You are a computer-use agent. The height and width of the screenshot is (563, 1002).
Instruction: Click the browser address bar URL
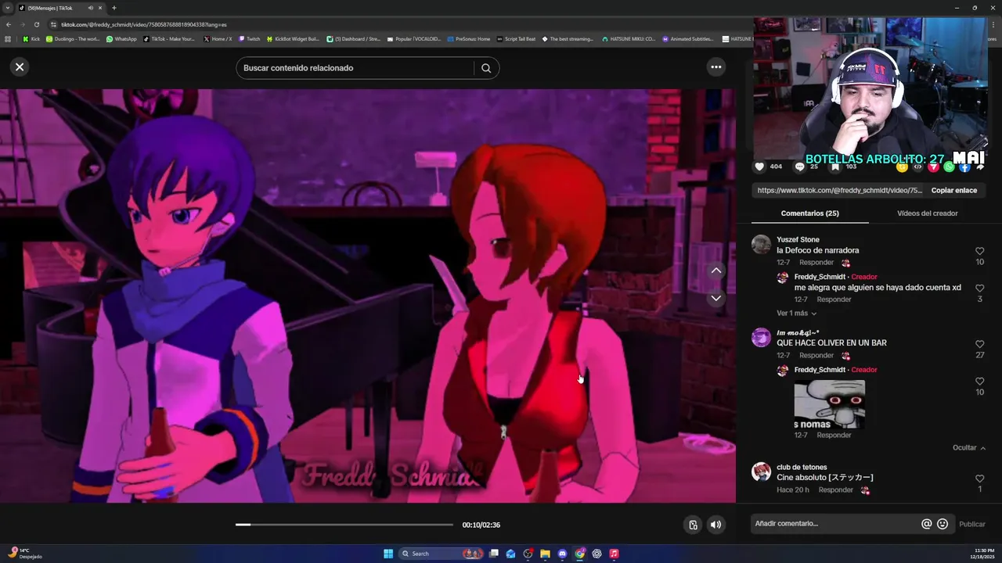(144, 24)
